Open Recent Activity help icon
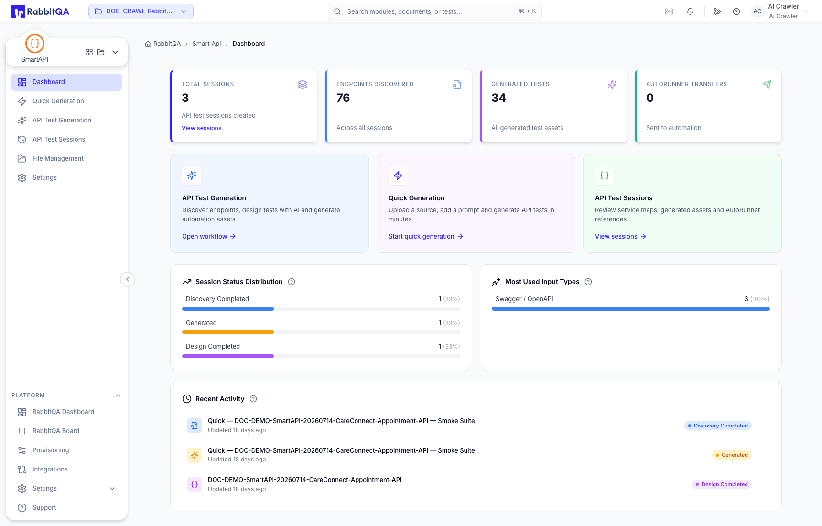Screen dimensions: 822x526 coord(253,399)
